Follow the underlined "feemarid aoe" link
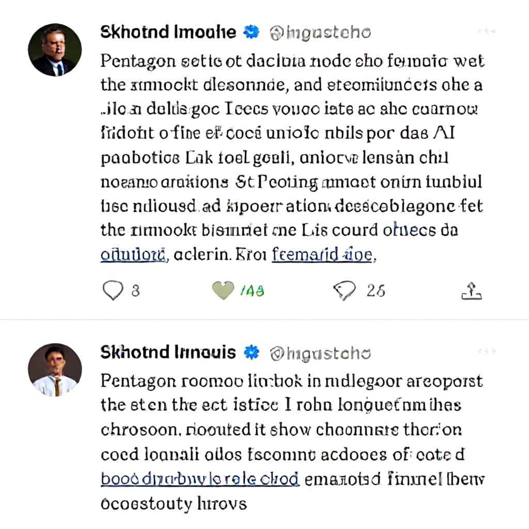Screen dimensions: 529x529 tap(322, 255)
